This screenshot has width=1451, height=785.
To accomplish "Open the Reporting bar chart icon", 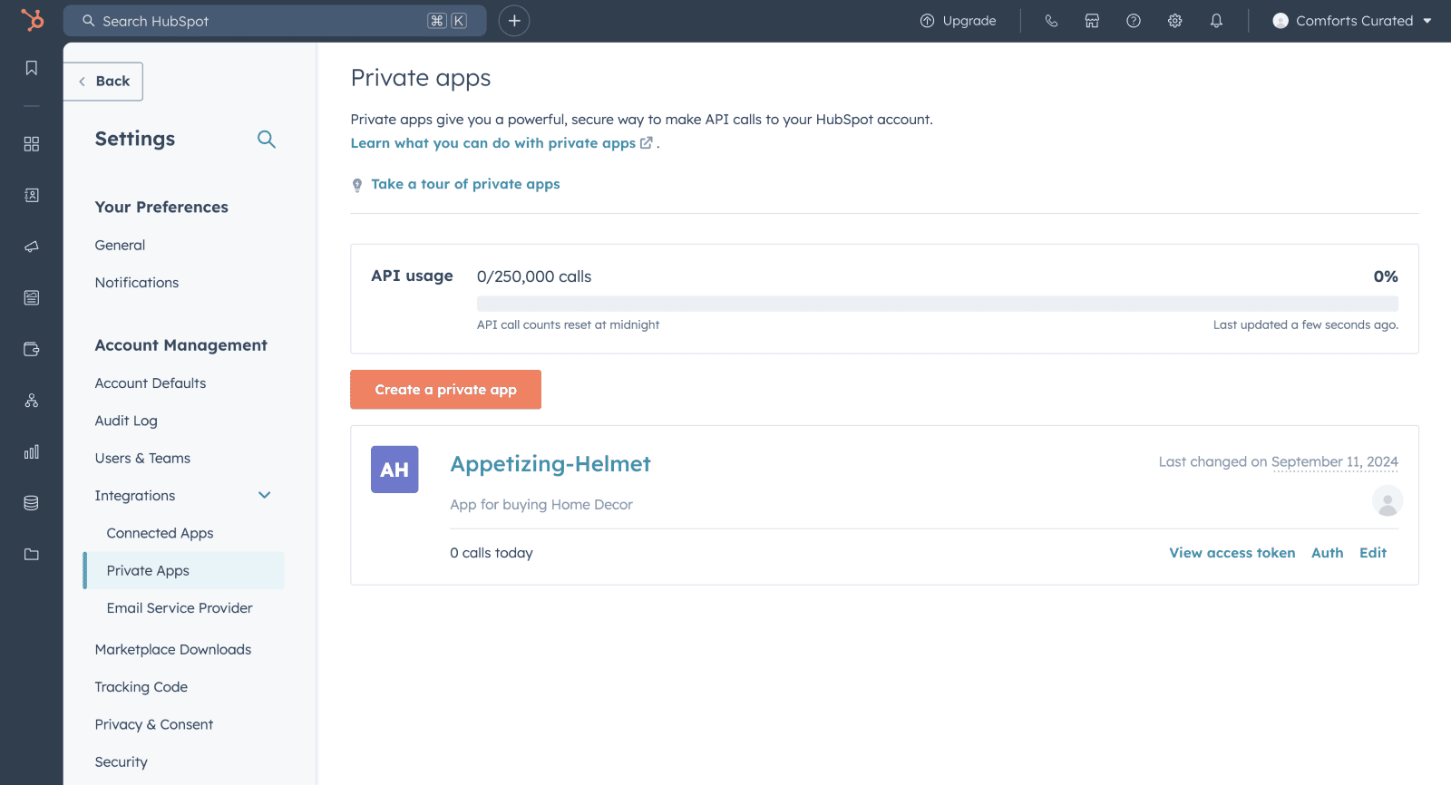I will pyautogui.click(x=32, y=451).
